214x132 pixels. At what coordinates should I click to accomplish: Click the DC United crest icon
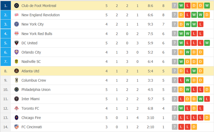(x=17, y=43)
